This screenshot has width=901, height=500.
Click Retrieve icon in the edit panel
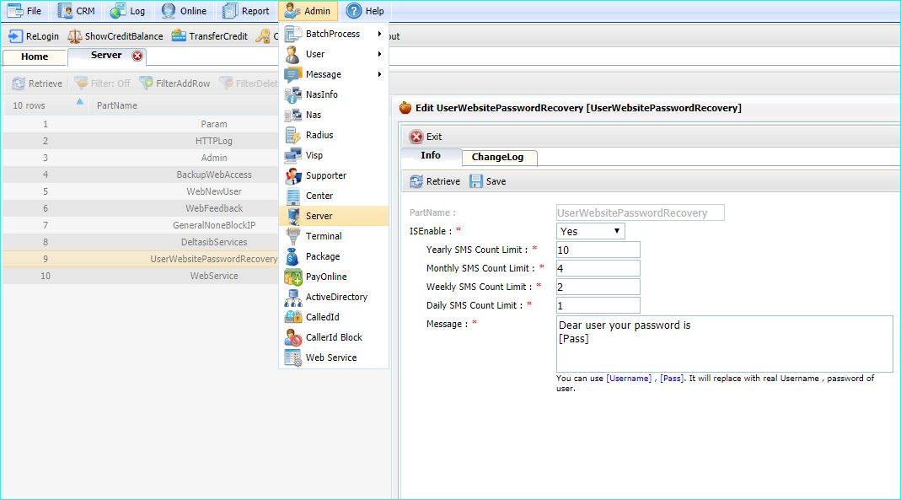tap(416, 181)
